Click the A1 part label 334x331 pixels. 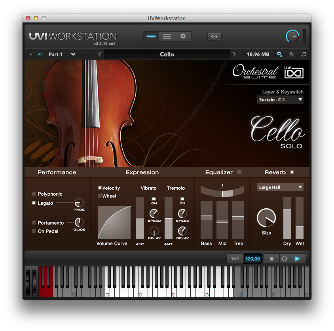(40, 54)
